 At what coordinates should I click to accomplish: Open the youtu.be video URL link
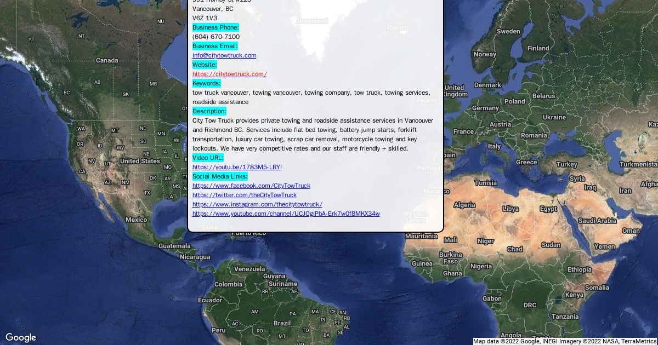pos(237,167)
